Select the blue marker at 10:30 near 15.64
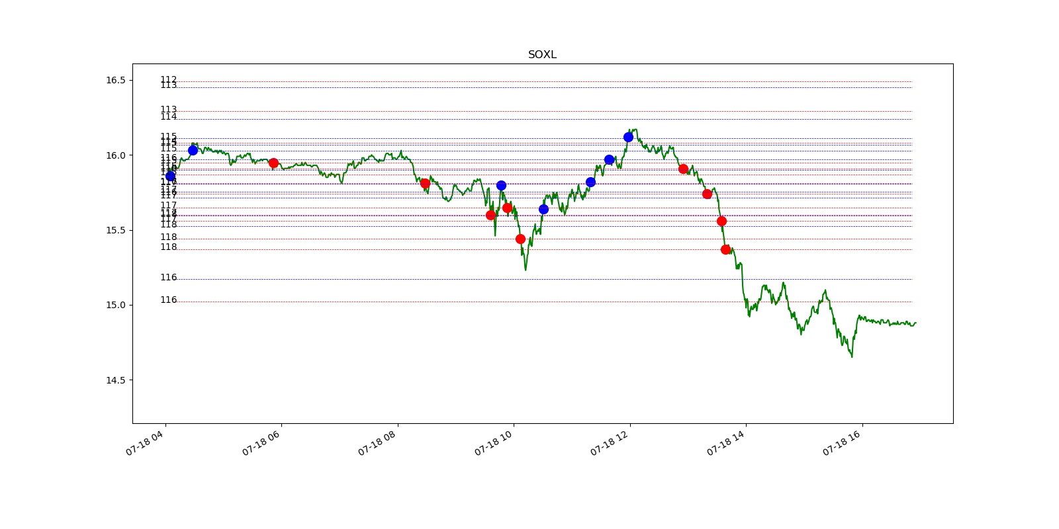Screen dimensions: 1059x529 click(x=543, y=209)
